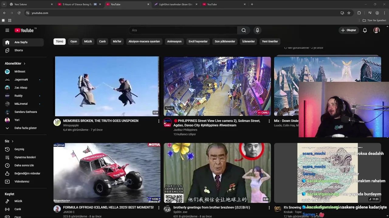Open Oynatma listeleri in sidebar

(23, 157)
